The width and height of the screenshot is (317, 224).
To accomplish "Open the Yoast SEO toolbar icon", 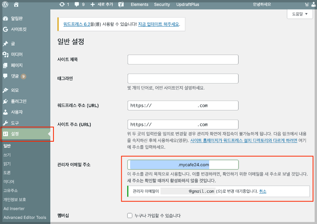I will pyautogui.click(x=121, y=4).
